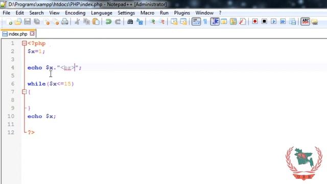Paste using the clipboard icon
Screen dimensions: 327x184
coord(96,21)
